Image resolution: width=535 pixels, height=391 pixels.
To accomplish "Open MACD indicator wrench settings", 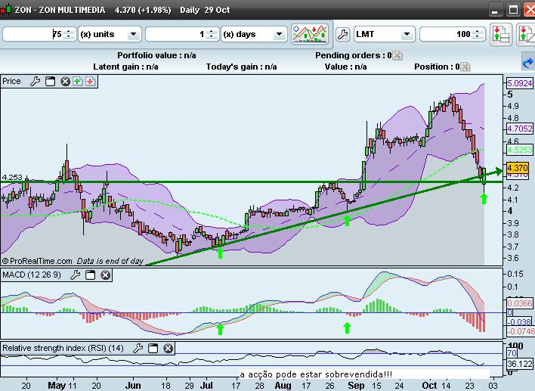I will [x=75, y=275].
